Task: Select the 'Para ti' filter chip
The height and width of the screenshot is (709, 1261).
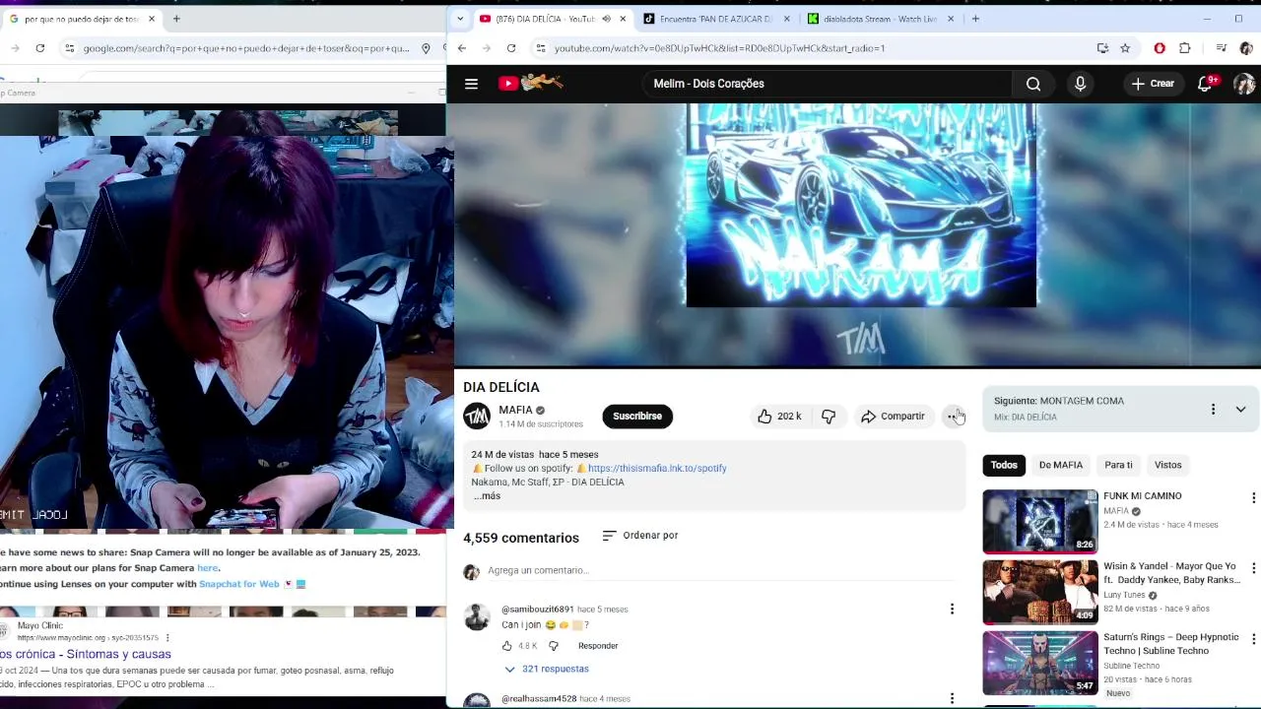Action: click(1118, 465)
